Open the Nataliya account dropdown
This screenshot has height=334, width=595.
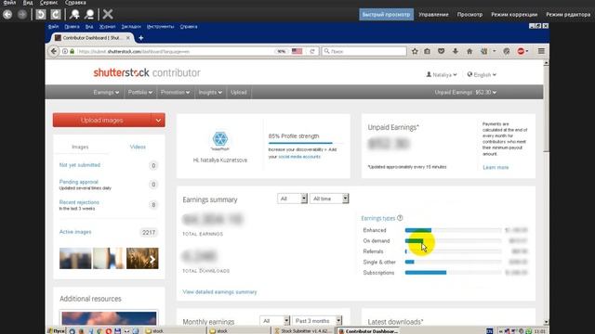click(442, 74)
